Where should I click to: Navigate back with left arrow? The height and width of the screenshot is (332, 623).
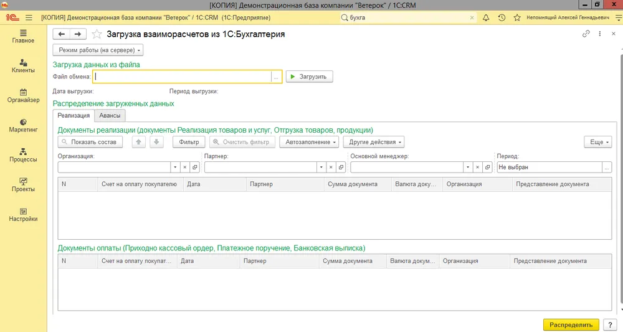coord(61,34)
